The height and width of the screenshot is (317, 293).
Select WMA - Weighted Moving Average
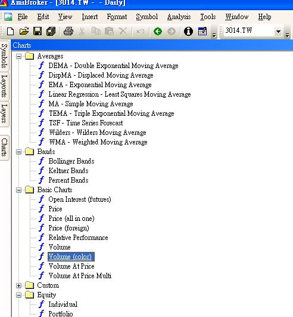pyautogui.click(x=98, y=142)
